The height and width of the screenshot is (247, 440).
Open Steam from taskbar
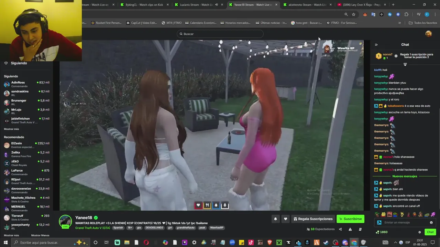pos(326,243)
